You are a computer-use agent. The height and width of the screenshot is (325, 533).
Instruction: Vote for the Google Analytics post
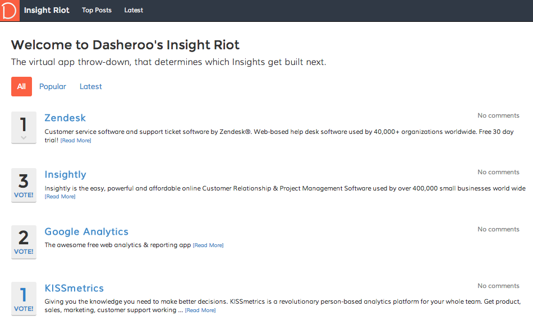24,252
